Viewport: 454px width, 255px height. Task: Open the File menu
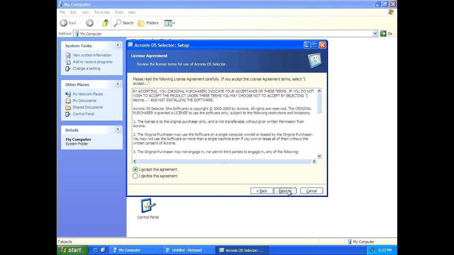[62, 12]
